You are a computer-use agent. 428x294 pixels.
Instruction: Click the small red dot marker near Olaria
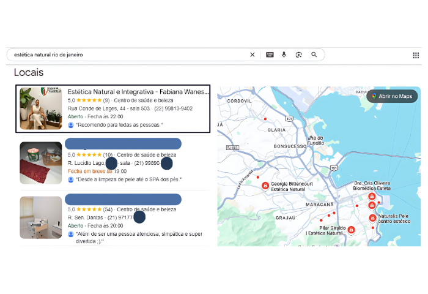click(265, 119)
